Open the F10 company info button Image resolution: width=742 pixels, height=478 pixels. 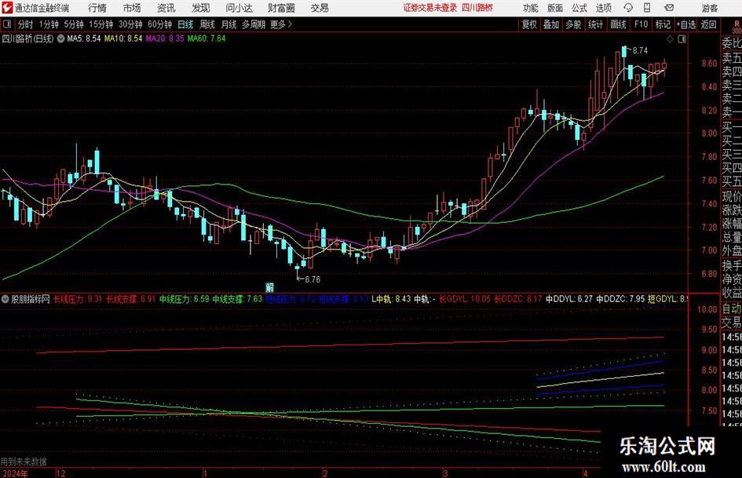click(x=641, y=24)
